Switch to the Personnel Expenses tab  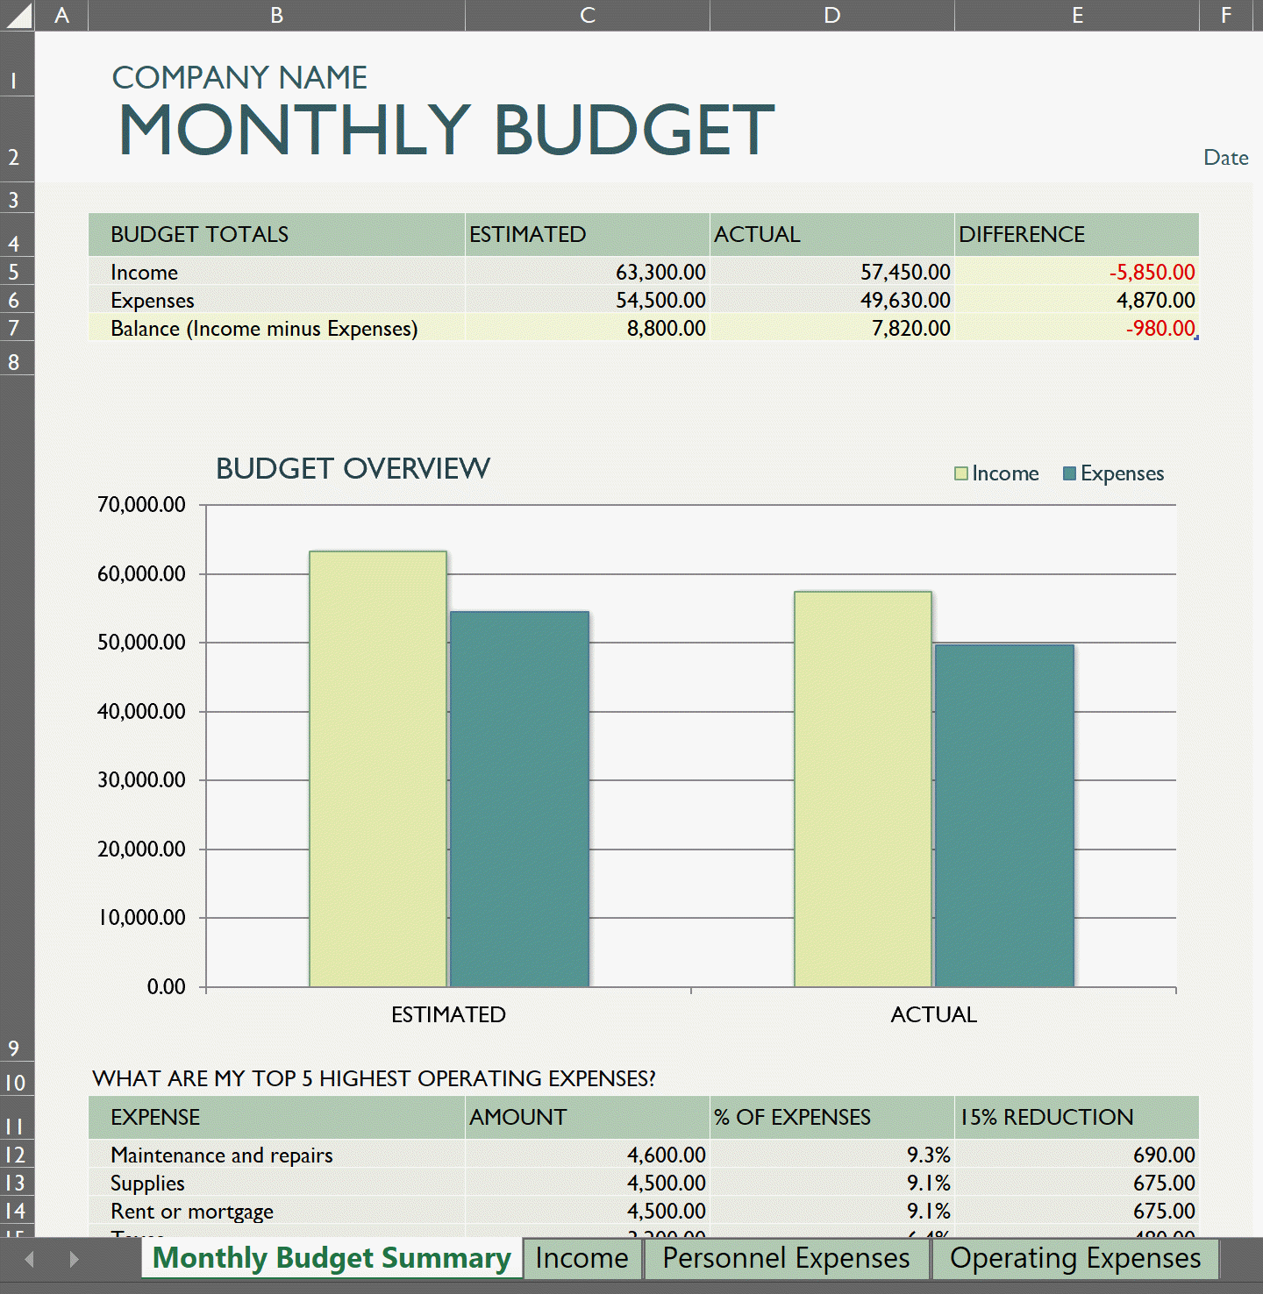coord(786,1258)
